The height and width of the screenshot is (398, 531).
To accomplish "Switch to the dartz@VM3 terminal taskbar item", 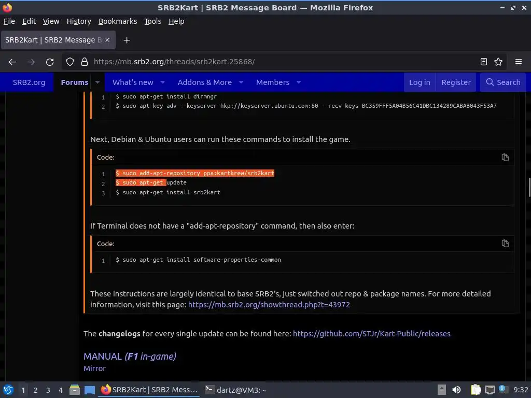I will click(x=236, y=390).
